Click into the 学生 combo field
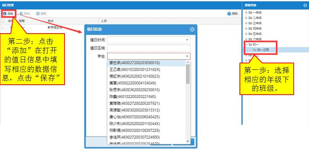Viewport: 309px width, 150px height. click(x=149, y=56)
